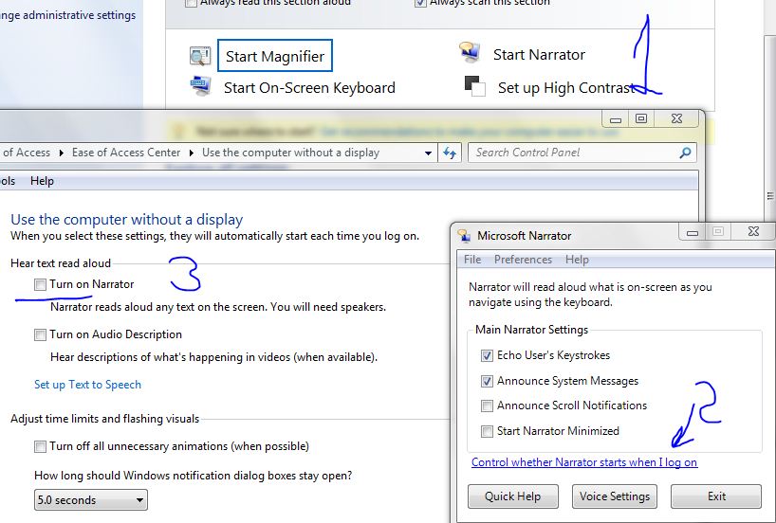Open Narrator Help menu

tap(577, 260)
